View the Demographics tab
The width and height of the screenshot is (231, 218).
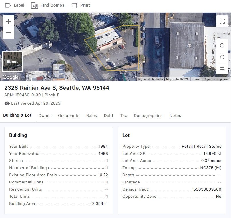tap(148, 115)
